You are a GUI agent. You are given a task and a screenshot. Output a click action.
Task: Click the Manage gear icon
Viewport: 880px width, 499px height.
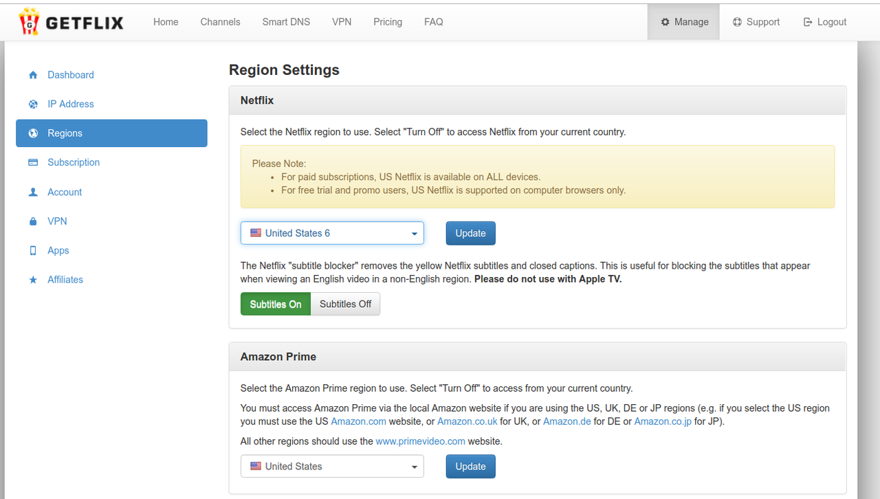point(665,22)
